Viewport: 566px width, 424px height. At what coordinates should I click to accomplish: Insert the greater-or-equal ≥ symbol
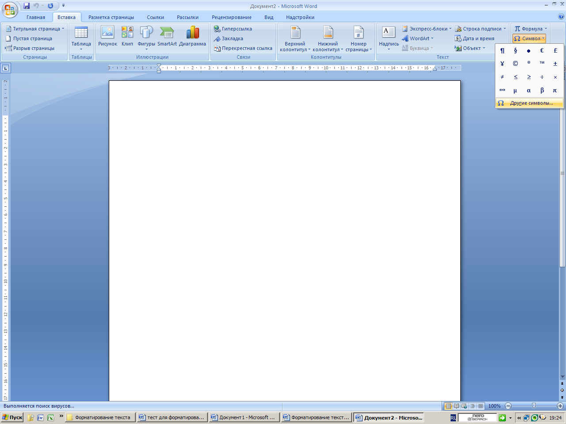529,77
